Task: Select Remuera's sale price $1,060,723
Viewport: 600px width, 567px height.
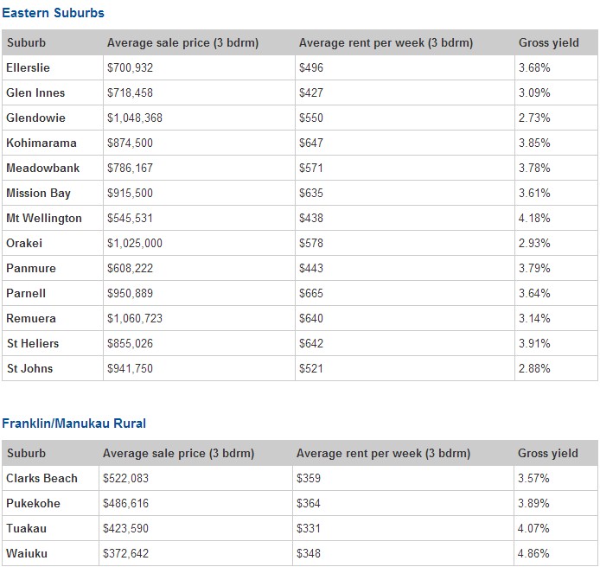Action: coord(134,318)
